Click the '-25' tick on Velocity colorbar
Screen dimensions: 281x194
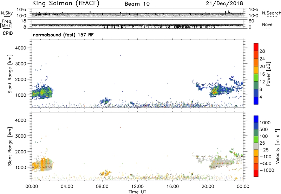[264, 150]
